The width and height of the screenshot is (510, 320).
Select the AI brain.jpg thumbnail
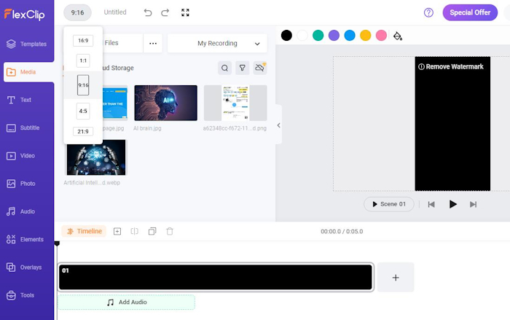click(165, 103)
